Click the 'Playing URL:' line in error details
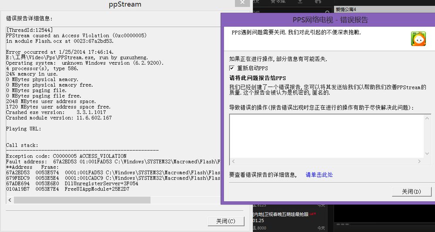 tap(23, 129)
